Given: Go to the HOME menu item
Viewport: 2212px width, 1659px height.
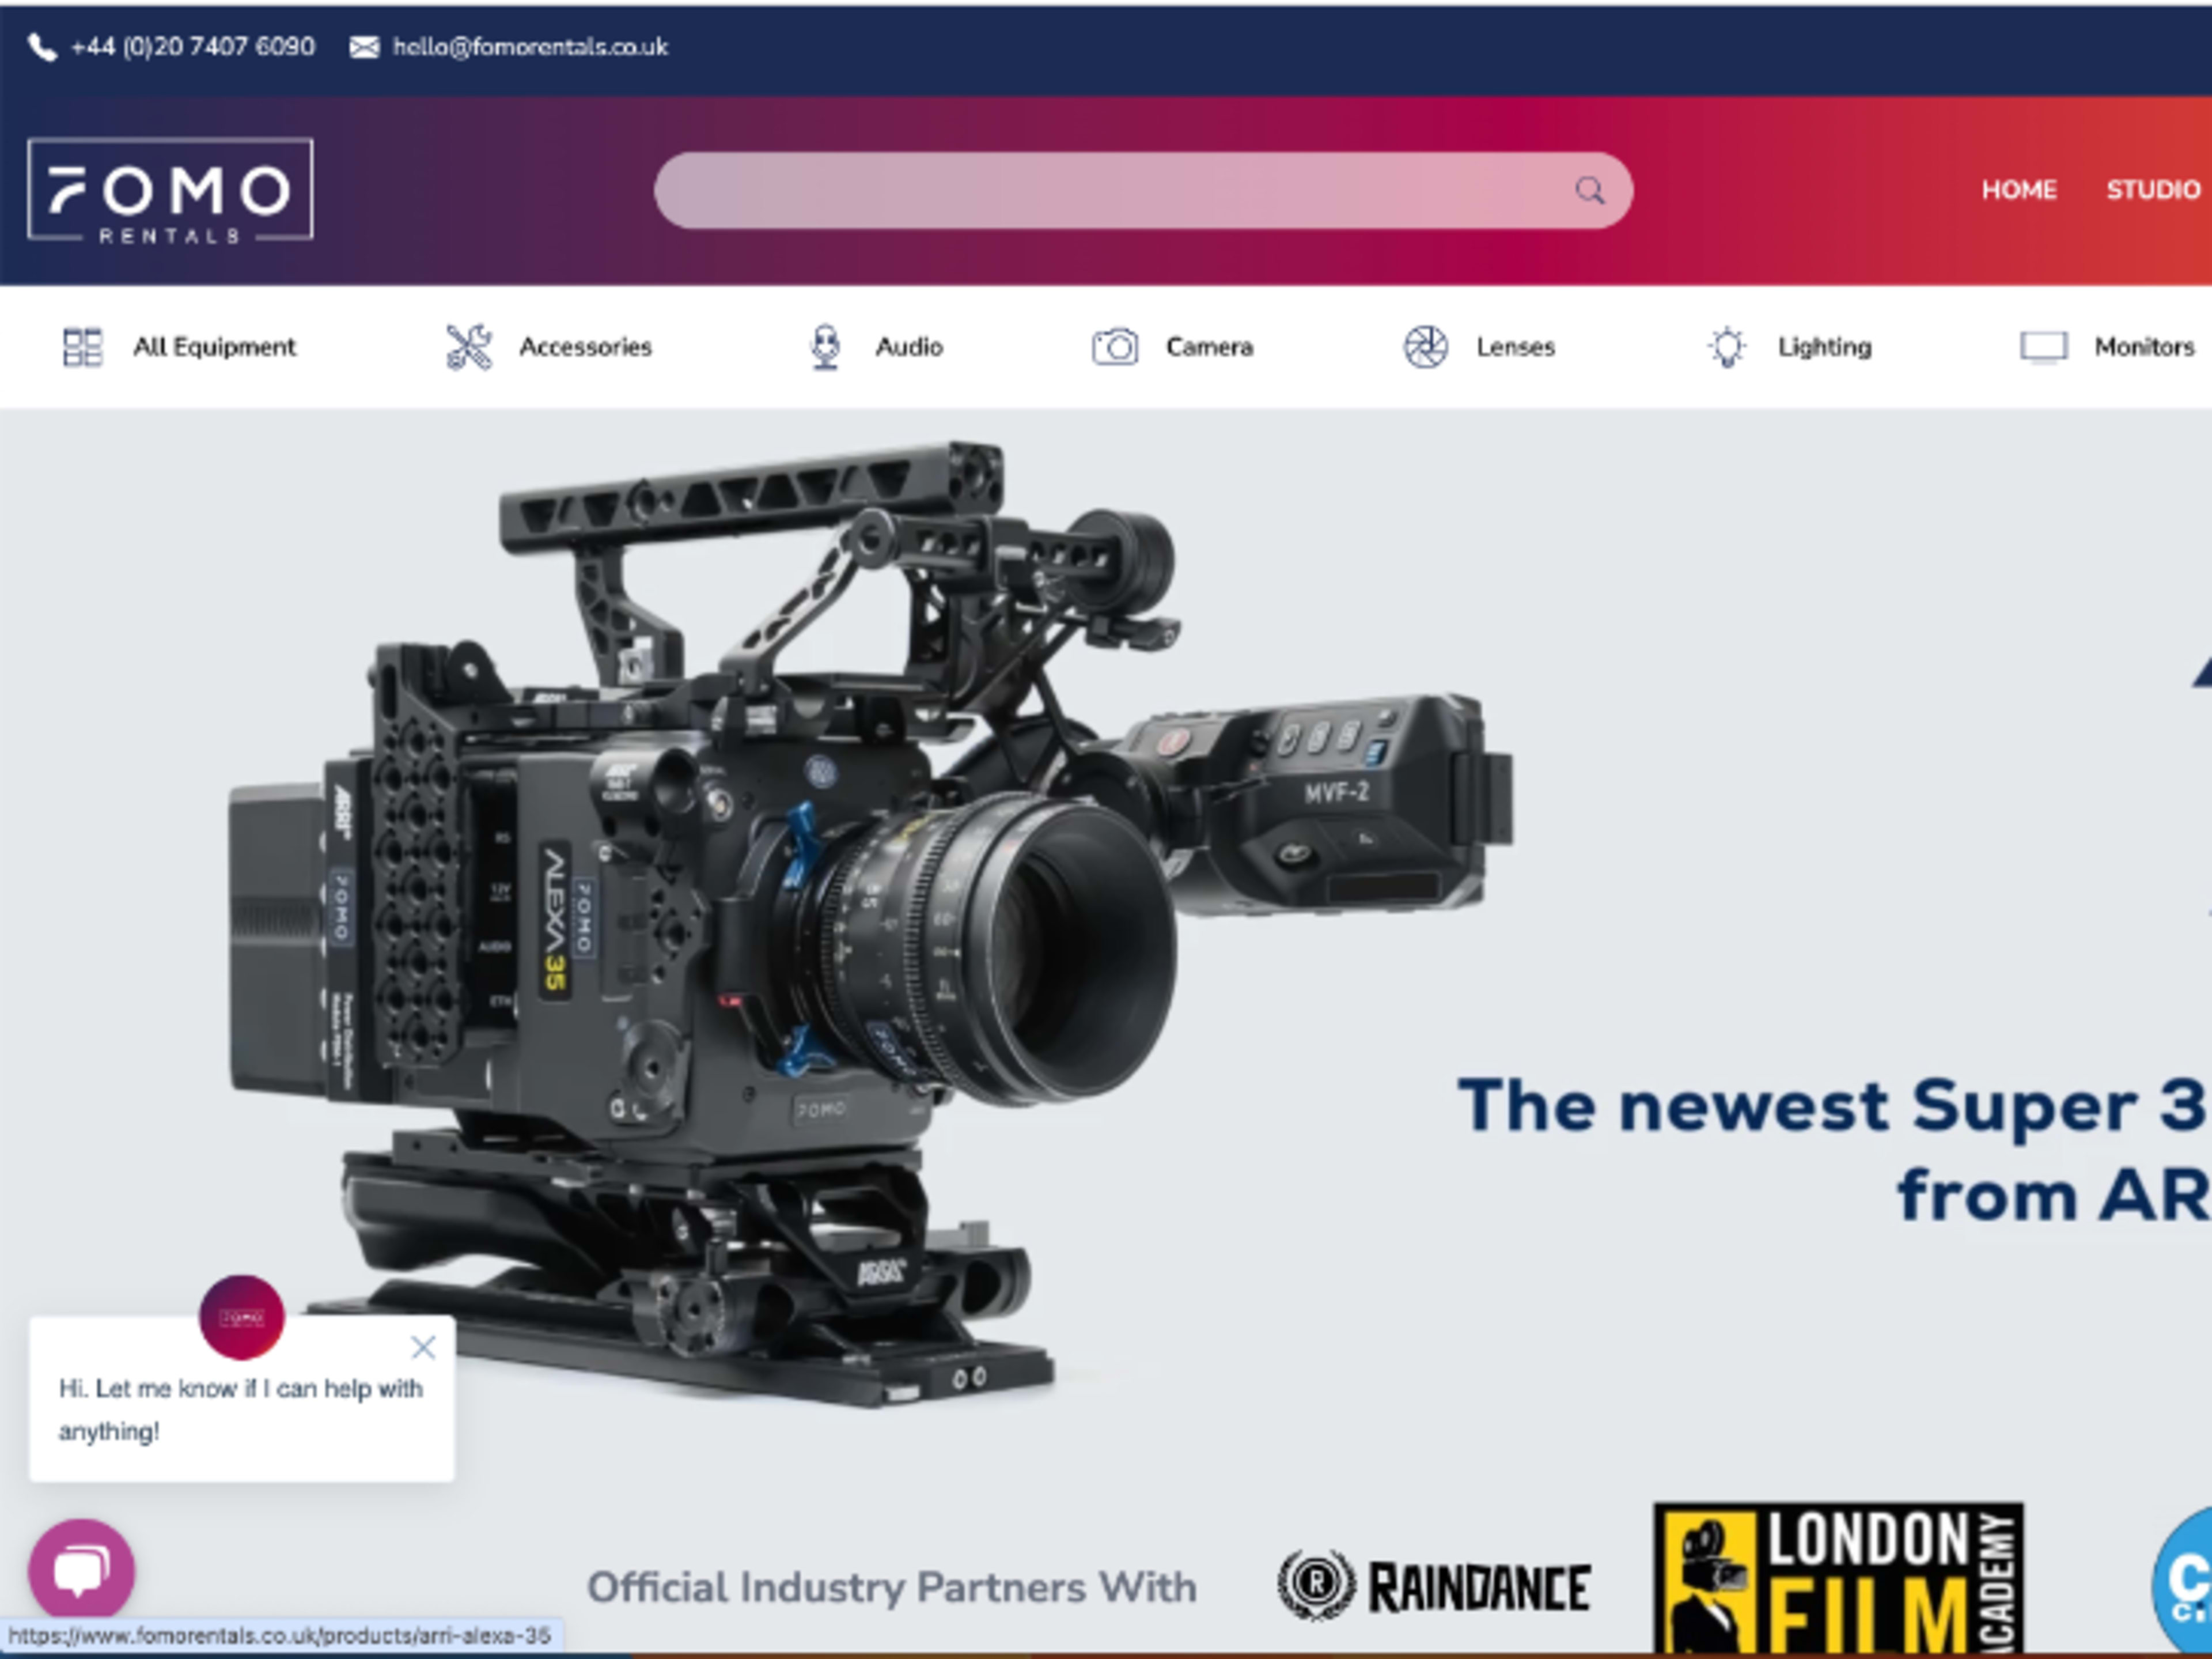Looking at the screenshot, I should click(2018, 190).
